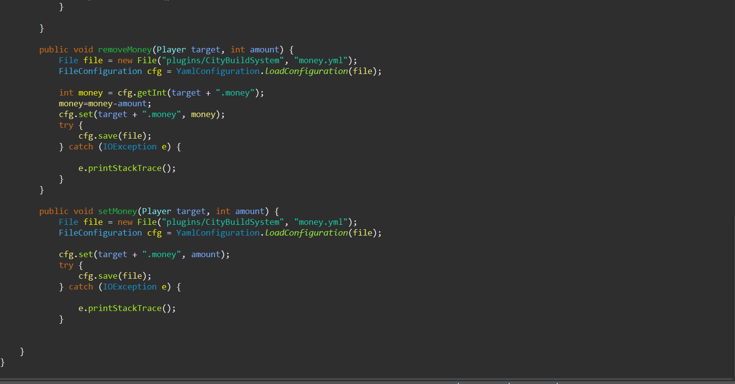Click "money.yml" string in removeMoney
This screenshot has height=384, width=735.
pyautogui.click(x=321, y=60)
